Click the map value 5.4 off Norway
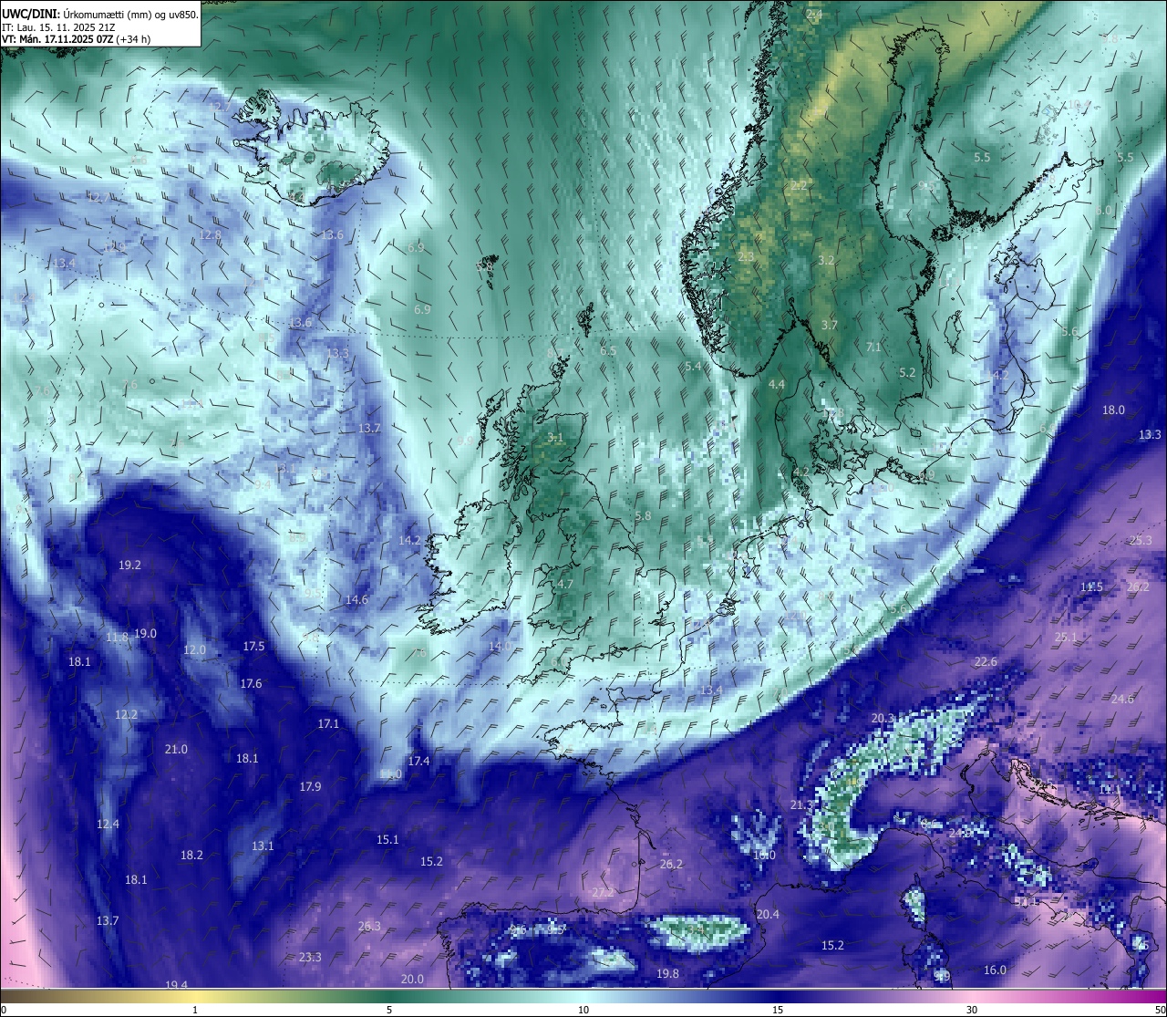 coord(693,367)
